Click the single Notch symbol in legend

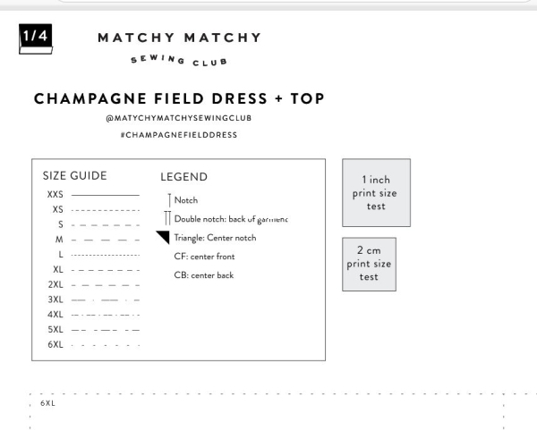169,200
